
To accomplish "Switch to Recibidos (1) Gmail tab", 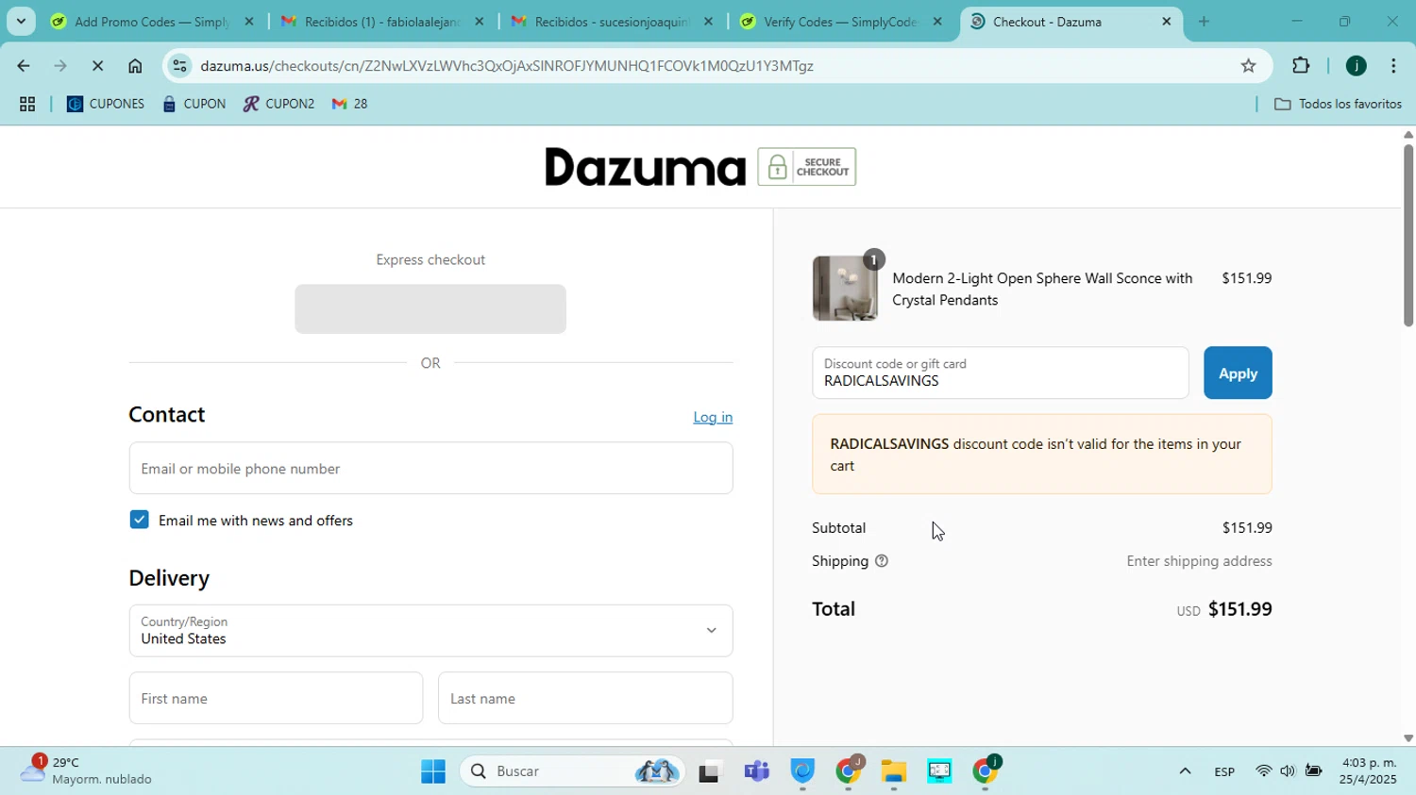I will [x=382, y=21].
